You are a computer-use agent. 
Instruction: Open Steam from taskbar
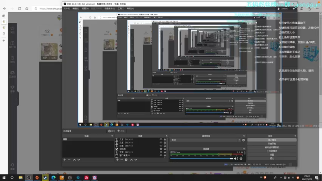[x=45, y=178]
